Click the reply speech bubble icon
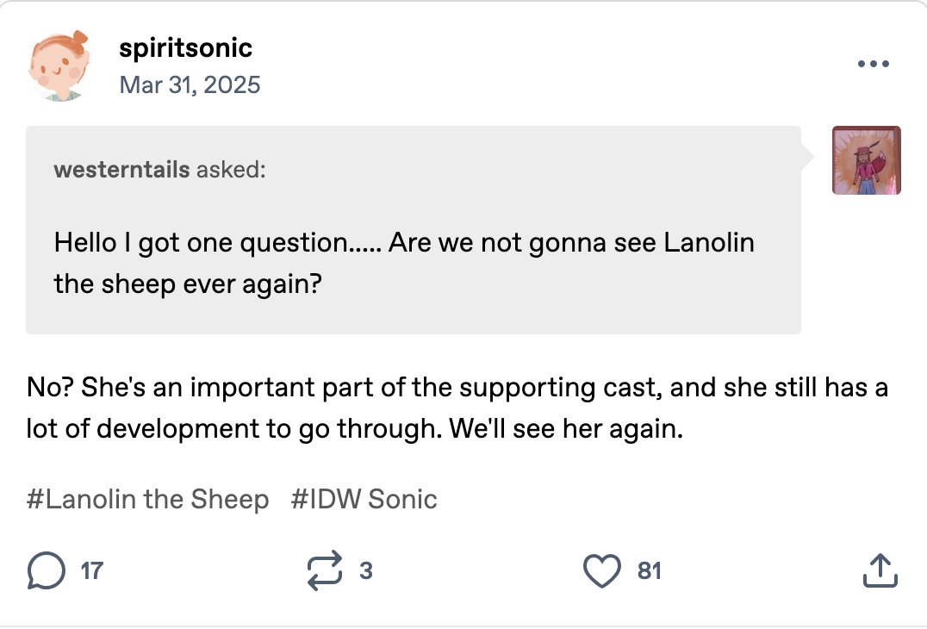Viewport: 927px width, 629px height. (47, 570)
